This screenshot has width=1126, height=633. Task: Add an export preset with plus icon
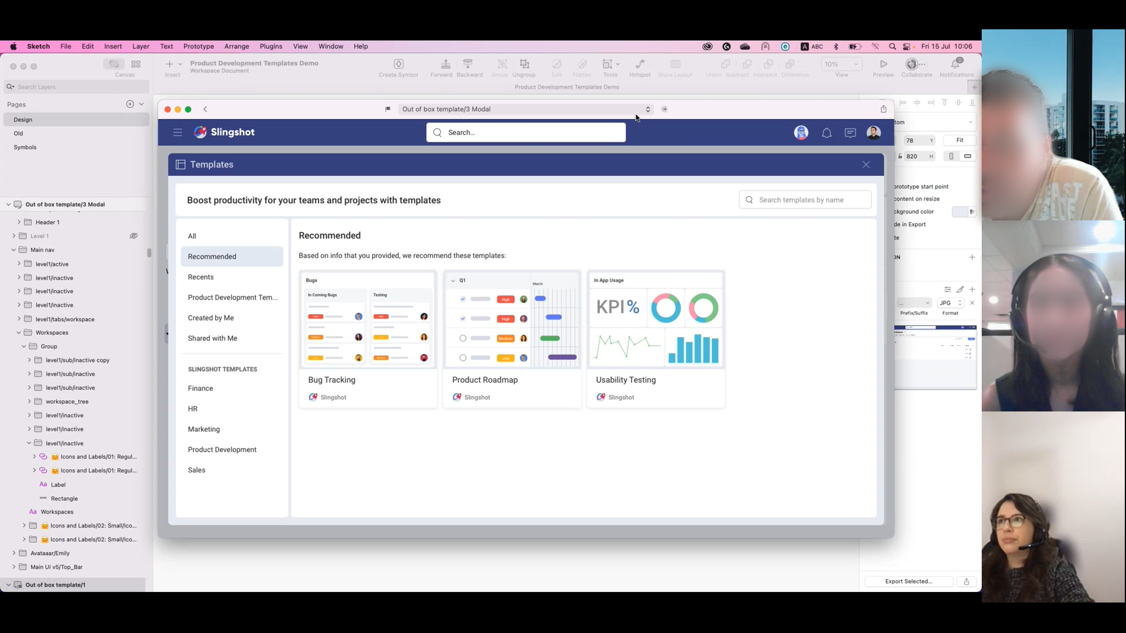pyautogui.click(x=972, y=289)
